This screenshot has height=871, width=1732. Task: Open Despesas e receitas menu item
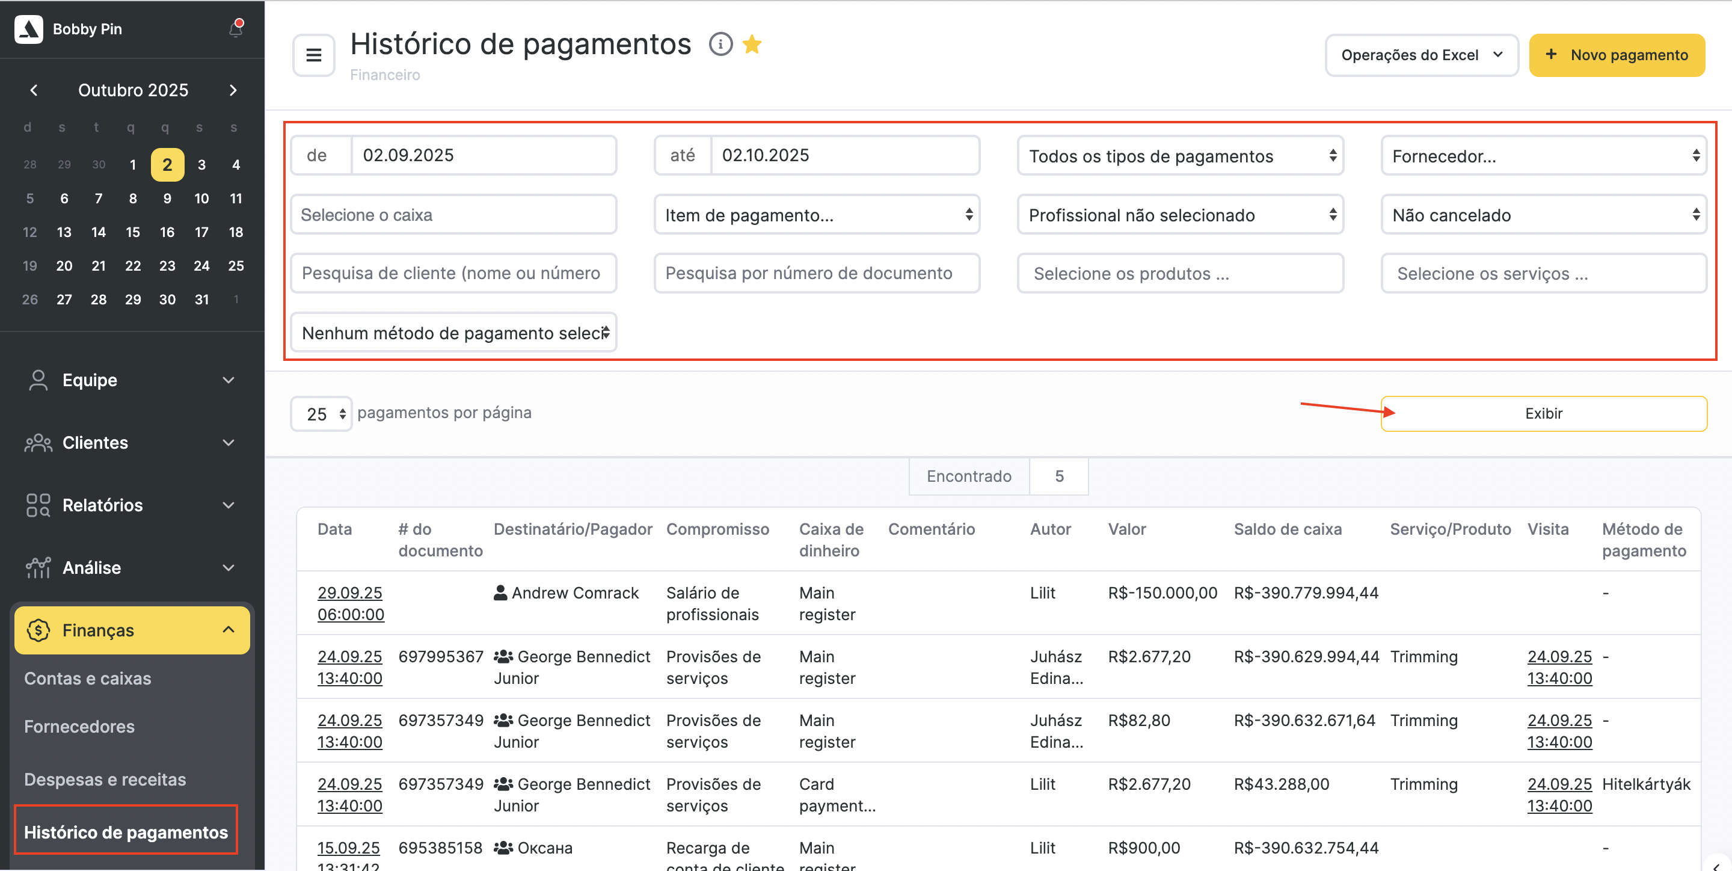click(x=105, y=780)
